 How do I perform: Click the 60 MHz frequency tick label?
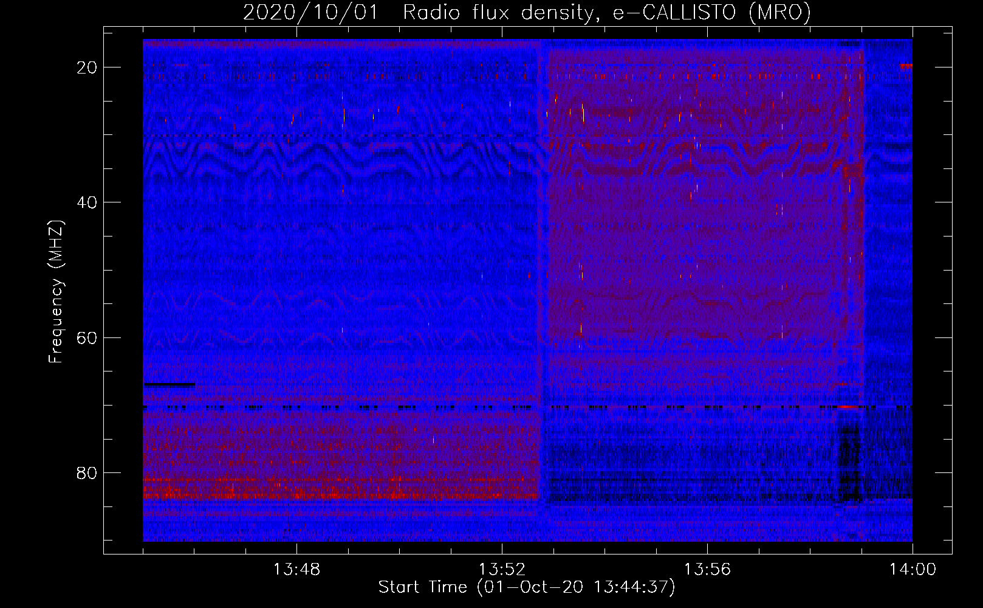pyautogui.click(x=87, y=338)
